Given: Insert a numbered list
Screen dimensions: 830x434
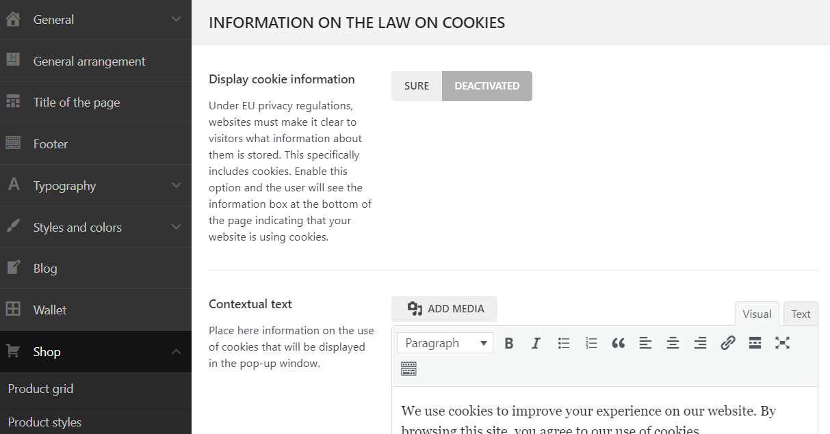Looking at the screenshot, I should (x=591, y=343).
